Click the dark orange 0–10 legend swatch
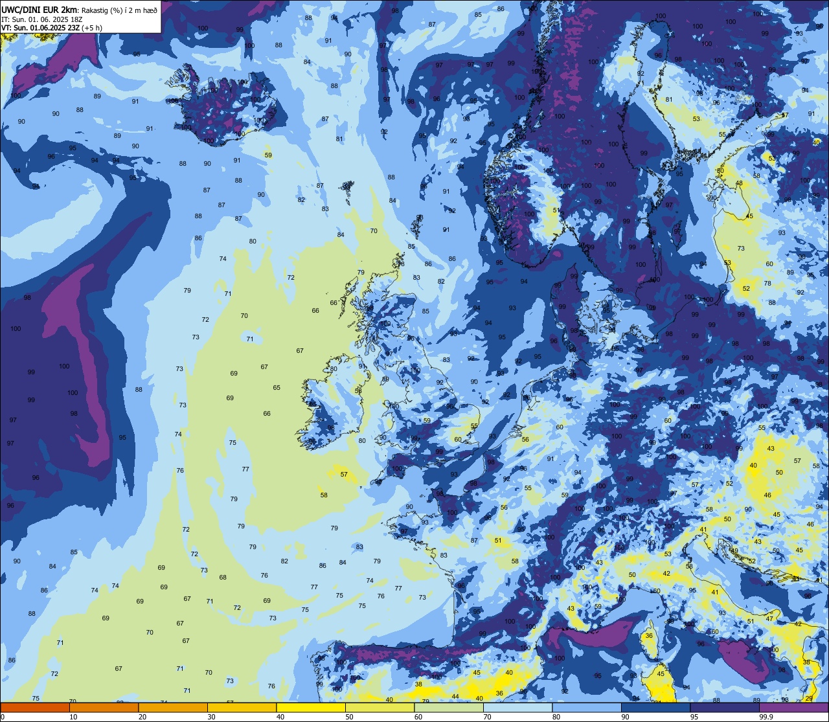The image size is (829, 722). click(35, 707)
